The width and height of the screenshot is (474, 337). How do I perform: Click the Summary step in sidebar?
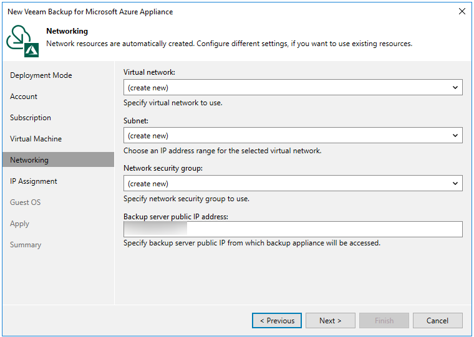(x=26, y=245)
